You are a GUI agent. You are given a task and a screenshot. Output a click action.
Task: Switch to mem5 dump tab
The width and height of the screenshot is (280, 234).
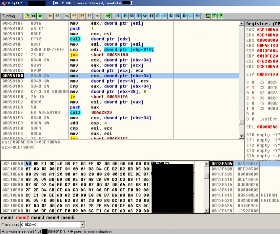click(x=68, y=217)
